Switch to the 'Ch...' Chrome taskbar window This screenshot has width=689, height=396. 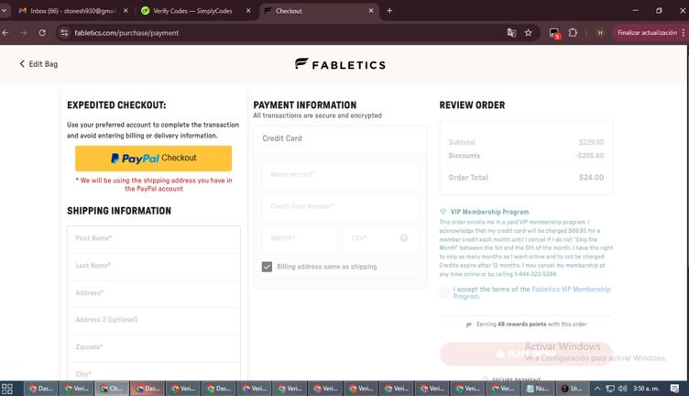112,389
